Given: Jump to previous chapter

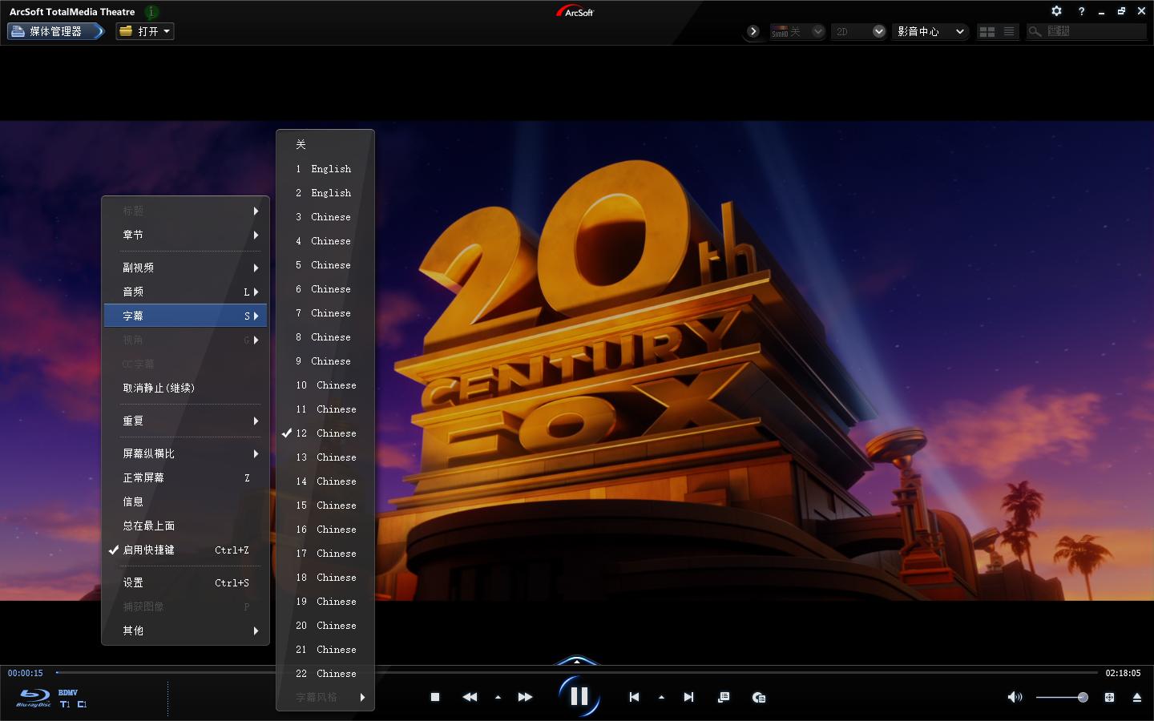Looking at the screenshot, I should click(634, 697).
